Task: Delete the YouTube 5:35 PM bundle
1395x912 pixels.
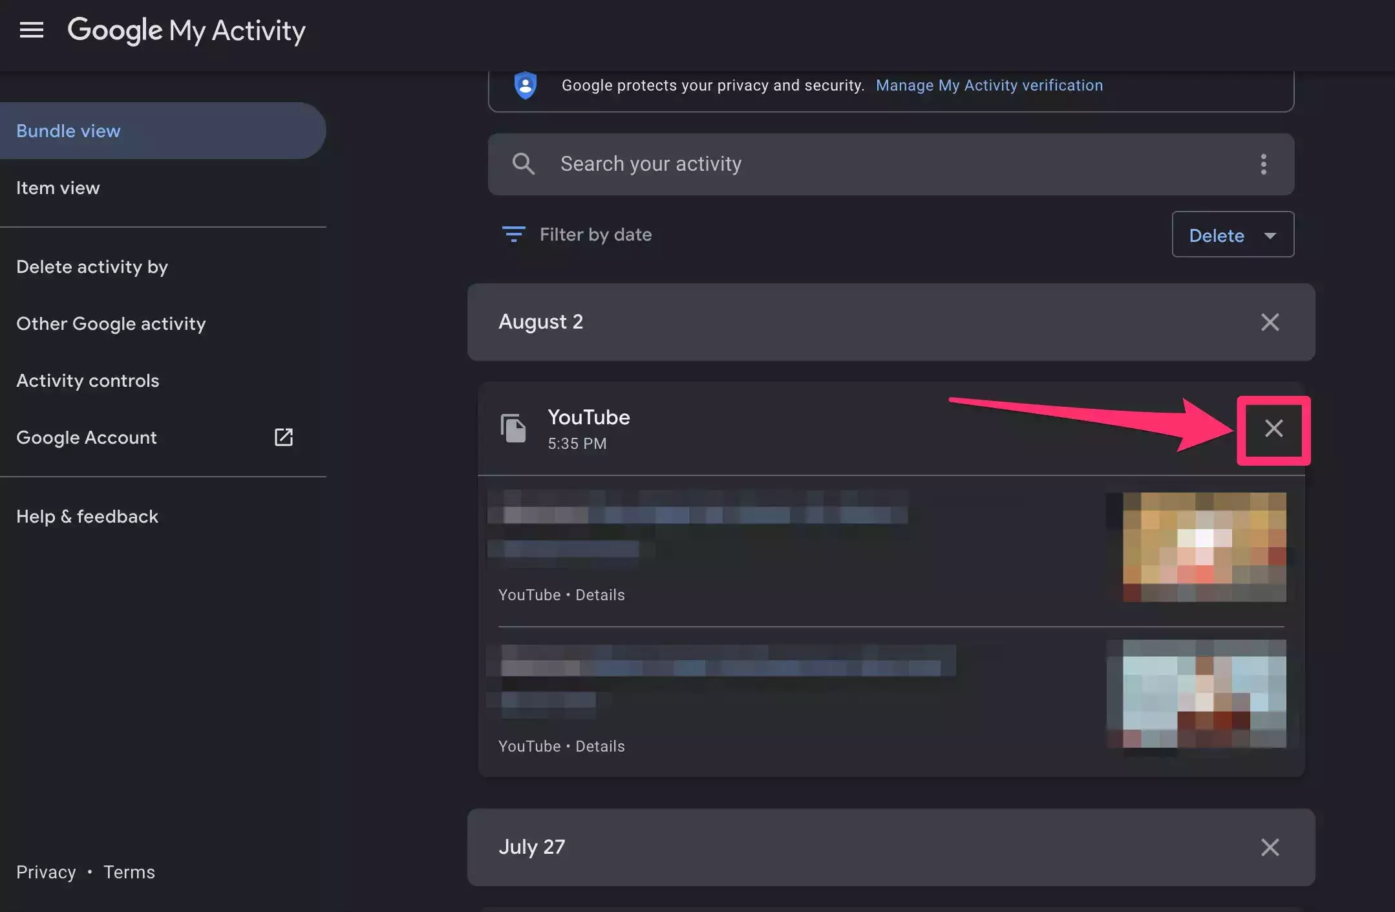Action: click(x=1273, y=428)
